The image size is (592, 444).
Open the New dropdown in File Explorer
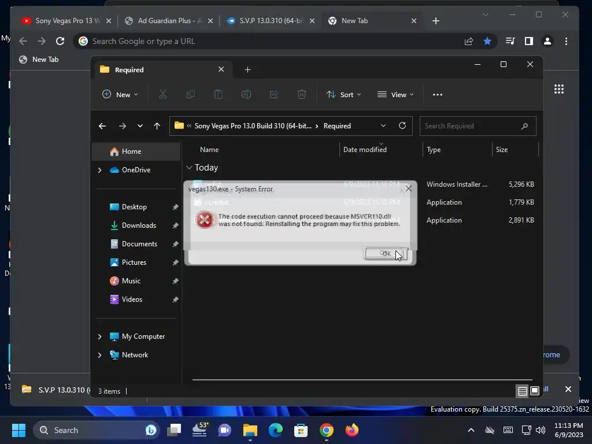tap(120, 94)
